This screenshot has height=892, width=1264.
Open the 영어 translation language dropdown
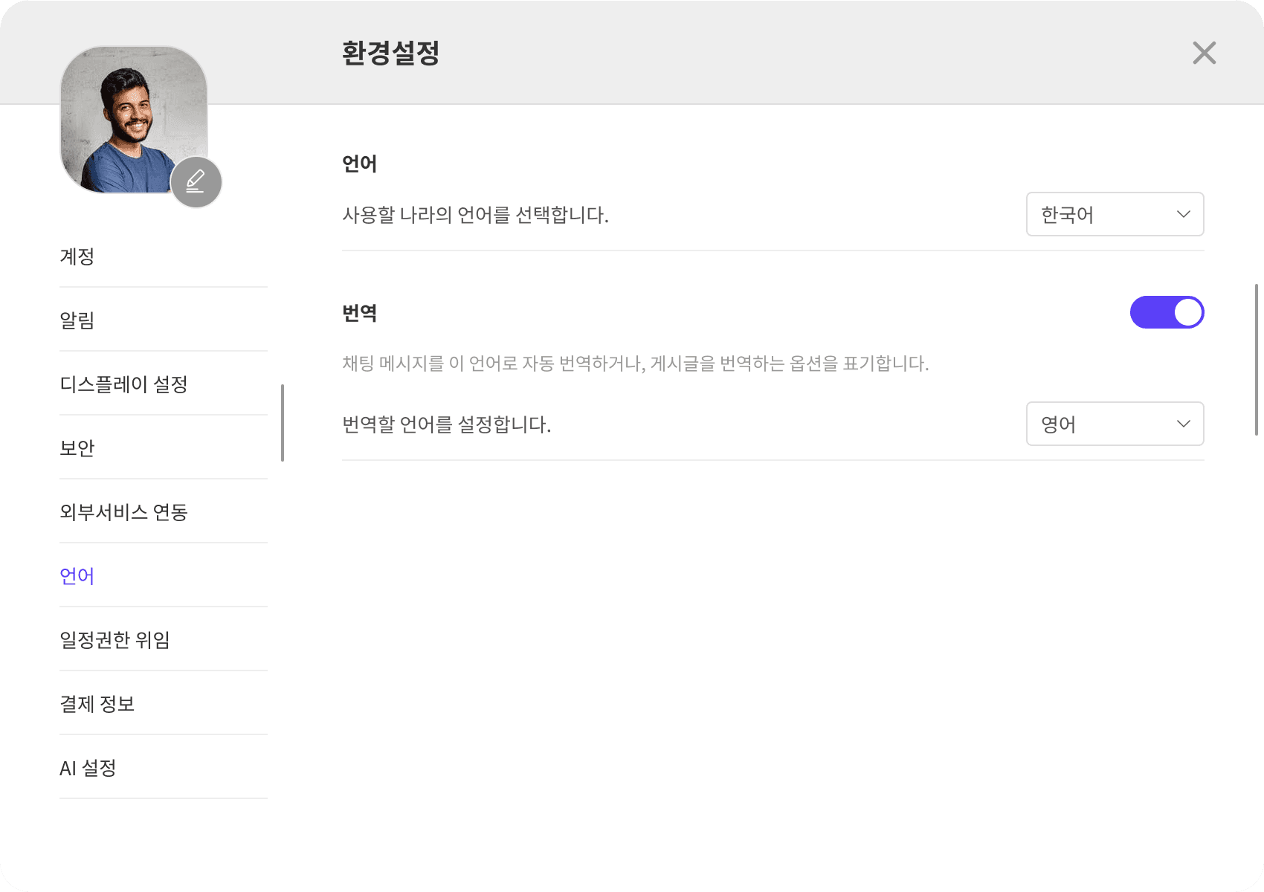point(1115,424)
